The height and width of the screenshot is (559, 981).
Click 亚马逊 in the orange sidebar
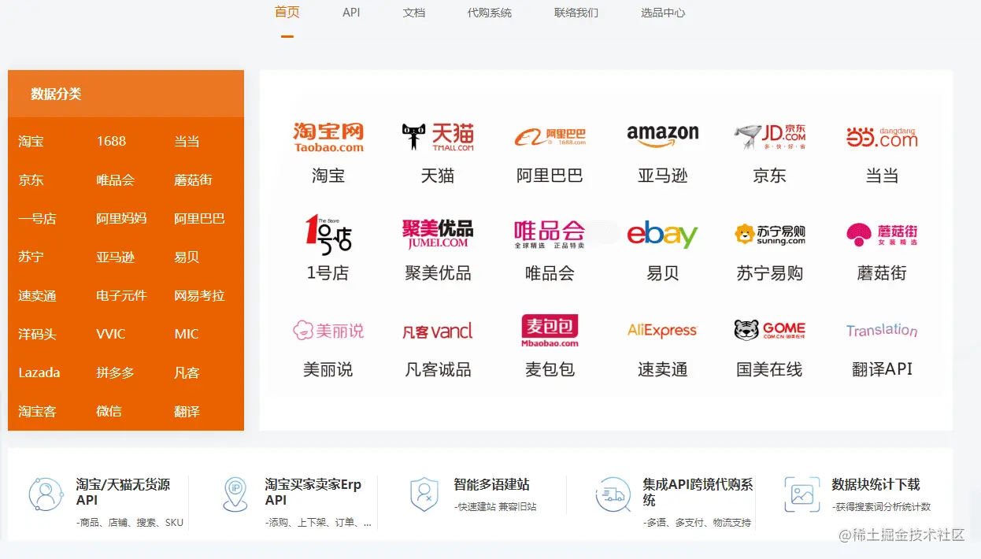[116, 257]
